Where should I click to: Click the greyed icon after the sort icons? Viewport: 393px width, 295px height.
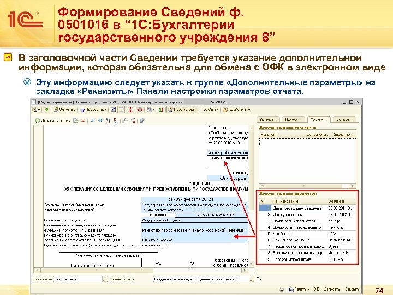coord(125,121)
